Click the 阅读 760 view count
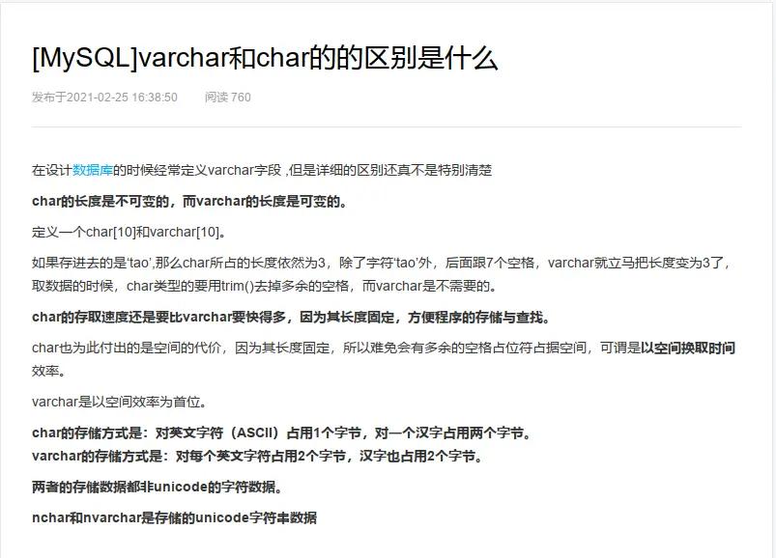 tap(228, 97)
